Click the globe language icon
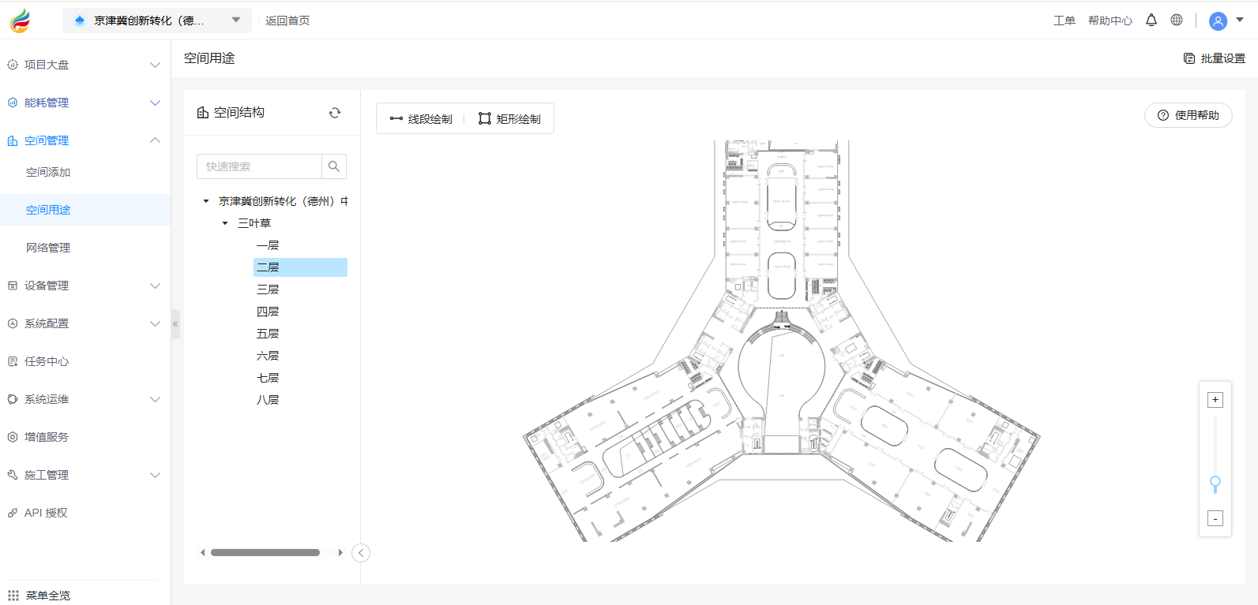The height and width of the screenshot is (605, 1258). 1177,21
